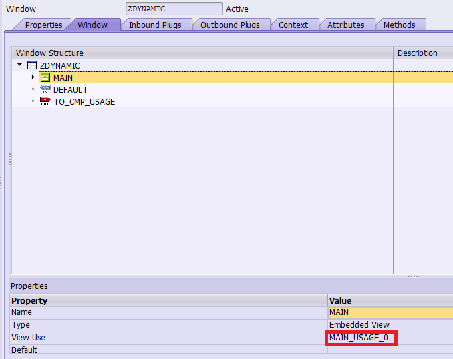The height and width of the screenshot is (359, 453).
Task: Click the dotted grip above Properties panel
Action: [414, 276]
